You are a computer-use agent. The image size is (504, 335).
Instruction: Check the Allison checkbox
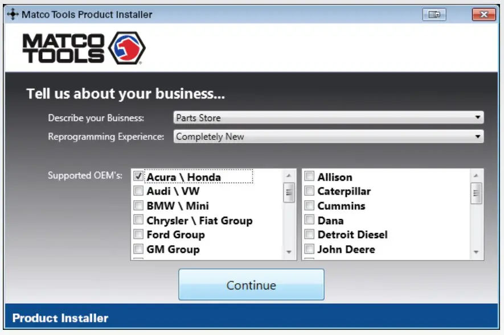(309, 176)
